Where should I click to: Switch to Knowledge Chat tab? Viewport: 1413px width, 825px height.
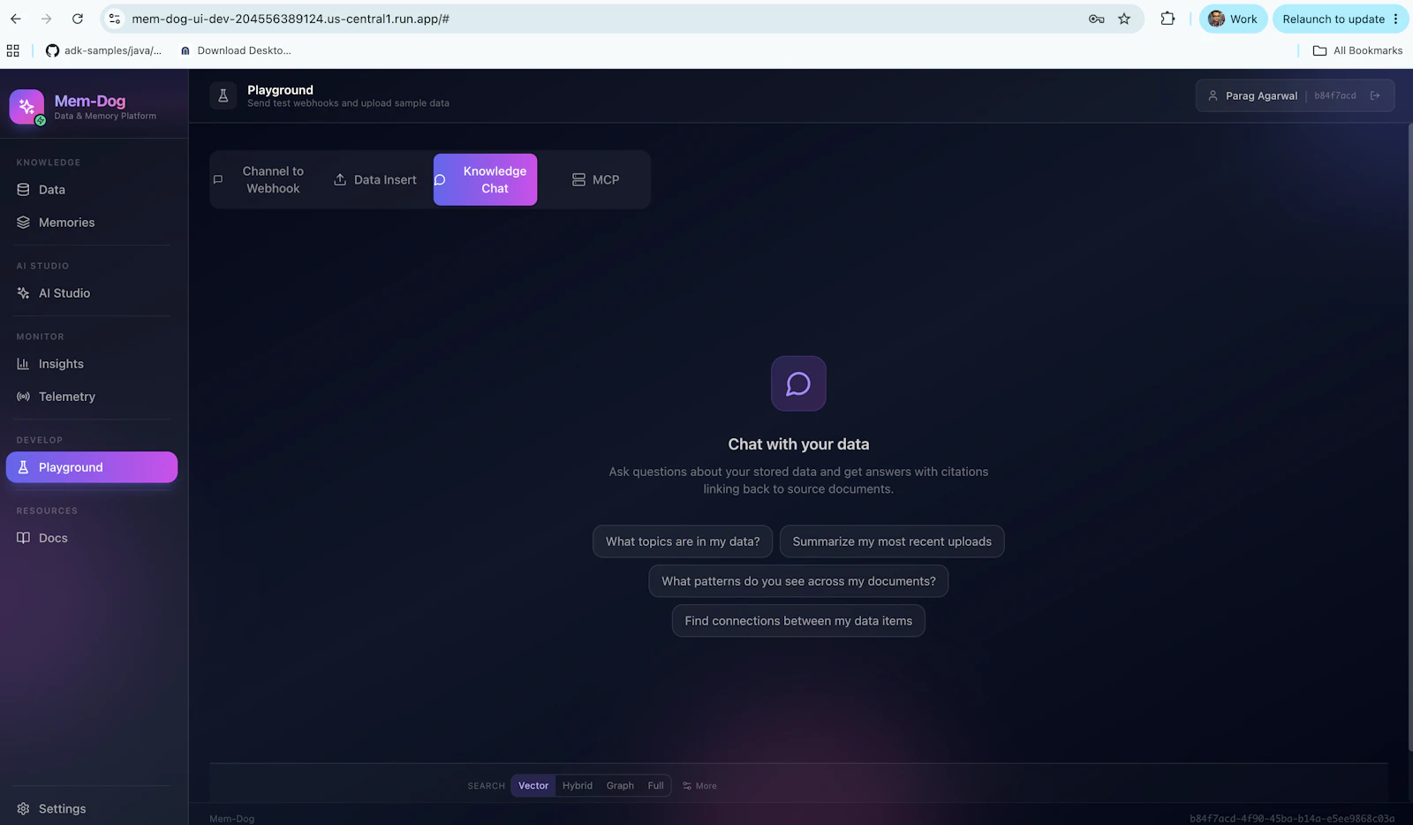click(485, 179)
